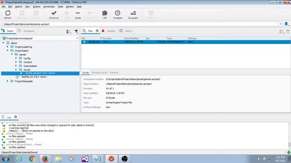This screenshot has width=291, height=163.
Task: Open the tree sort order options
Action: pos(68,32)
